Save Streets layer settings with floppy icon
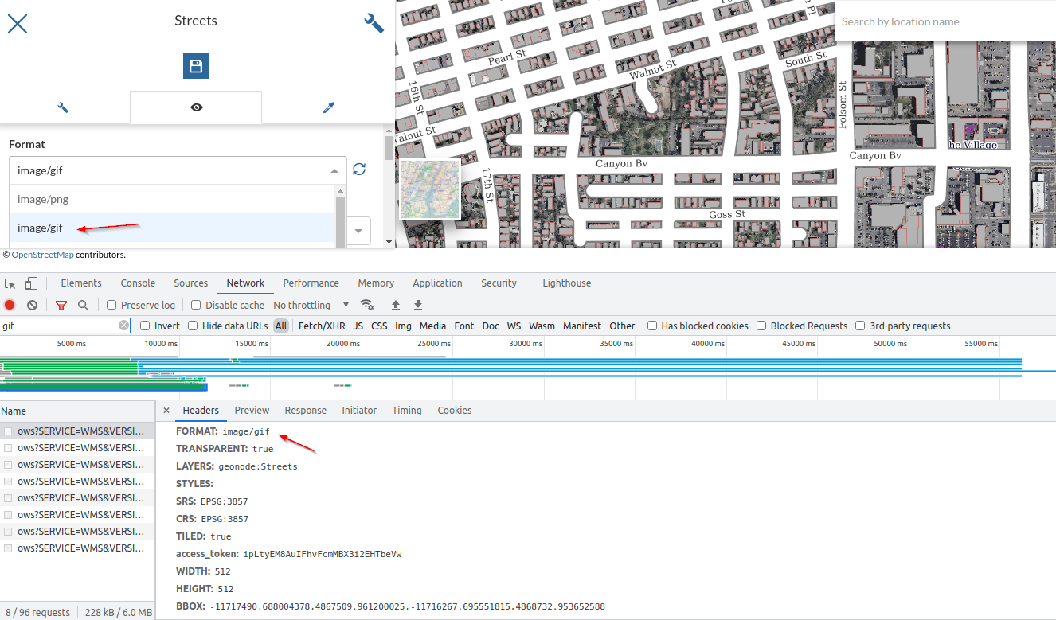 click(x=196, y=67)
